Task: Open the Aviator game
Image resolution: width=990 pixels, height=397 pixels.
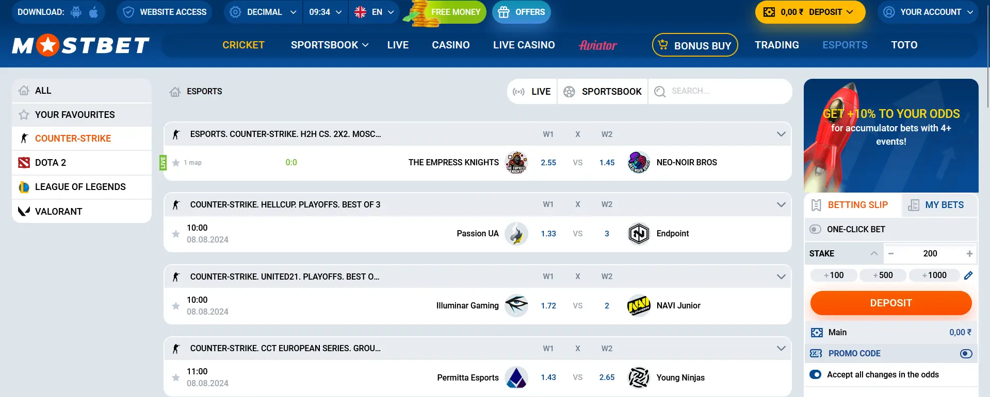Action: pos(598,45)
